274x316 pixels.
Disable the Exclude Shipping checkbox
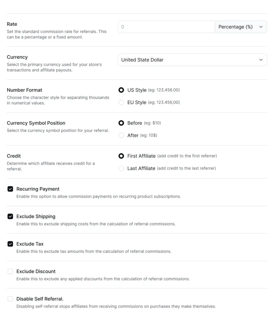(x=10, y=216)
